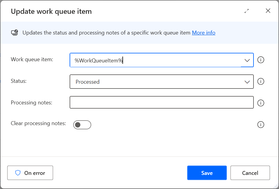Select the Status box showing Processed
Image resolution: width=279 pixels, height=189 pixels.
[156, 82]
